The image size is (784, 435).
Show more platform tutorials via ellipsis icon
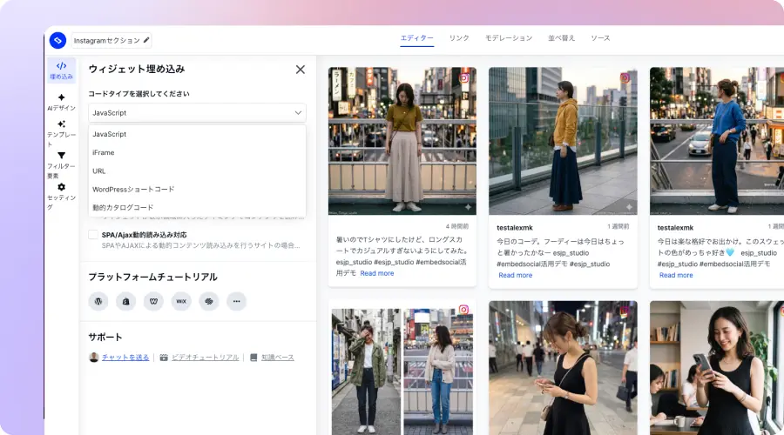(236, 301)
